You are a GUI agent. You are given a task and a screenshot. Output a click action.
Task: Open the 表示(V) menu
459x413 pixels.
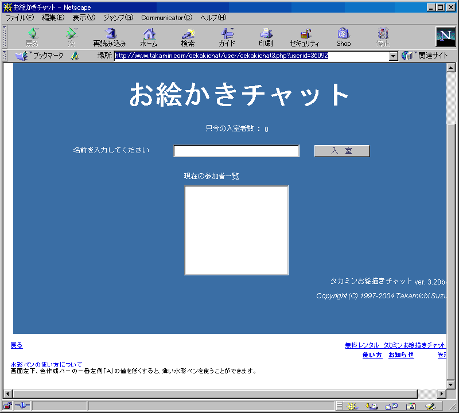pos(84,18)
